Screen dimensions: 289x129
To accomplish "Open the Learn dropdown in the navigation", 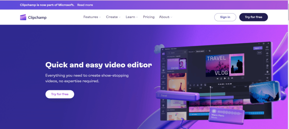I will coord(132,17).
